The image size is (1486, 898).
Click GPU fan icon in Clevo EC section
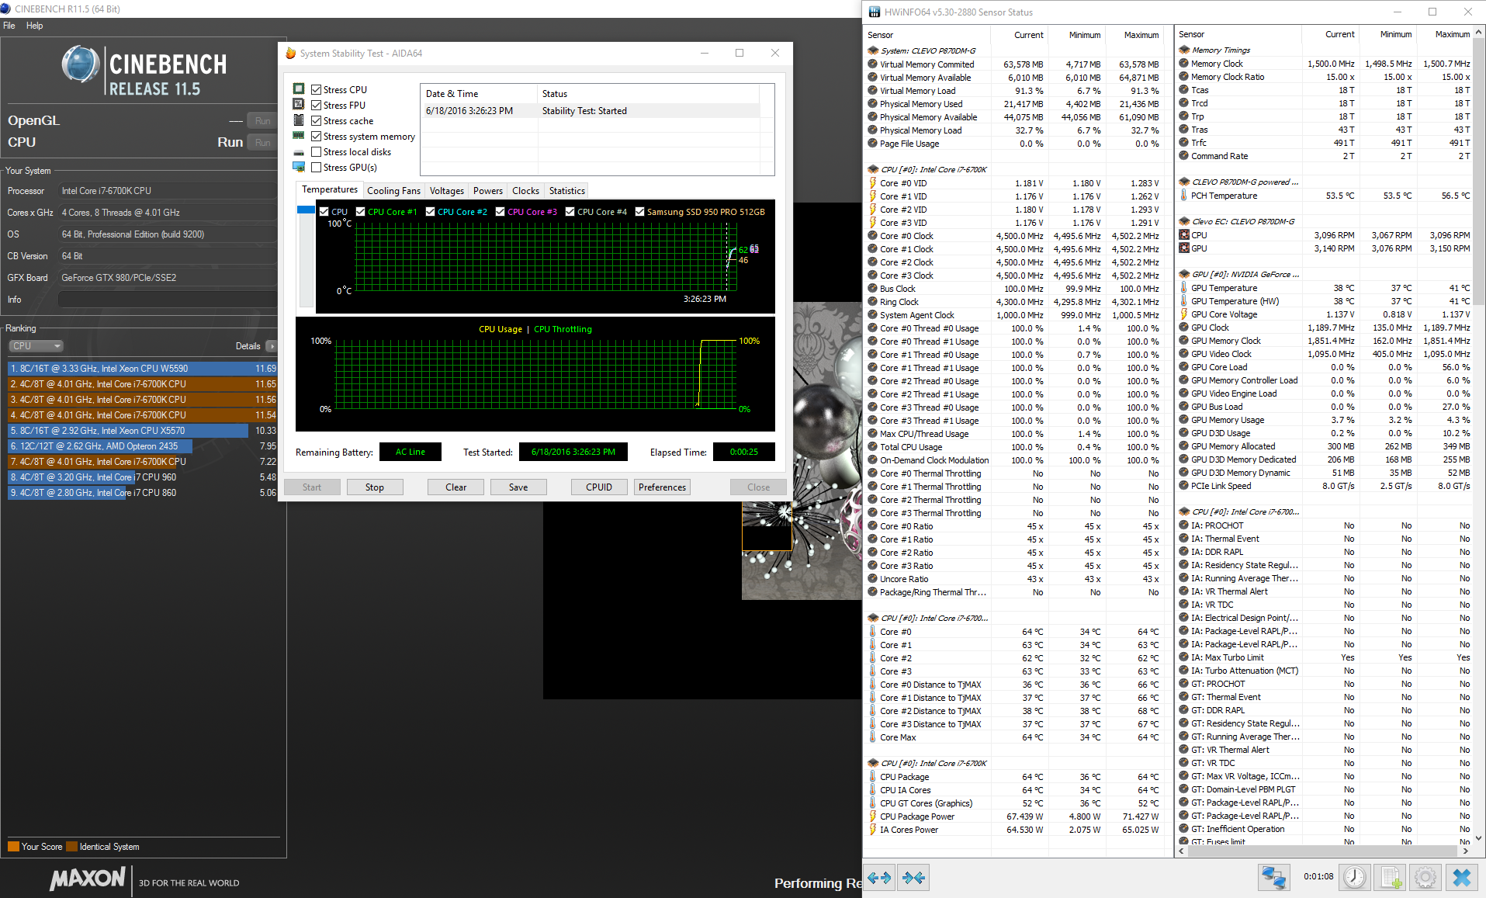pyautogui.click(x=1184, y=248)
